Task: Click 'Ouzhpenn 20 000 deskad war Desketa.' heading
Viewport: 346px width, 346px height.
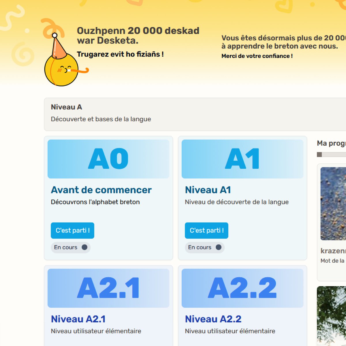Action: [x=138, y=35]
